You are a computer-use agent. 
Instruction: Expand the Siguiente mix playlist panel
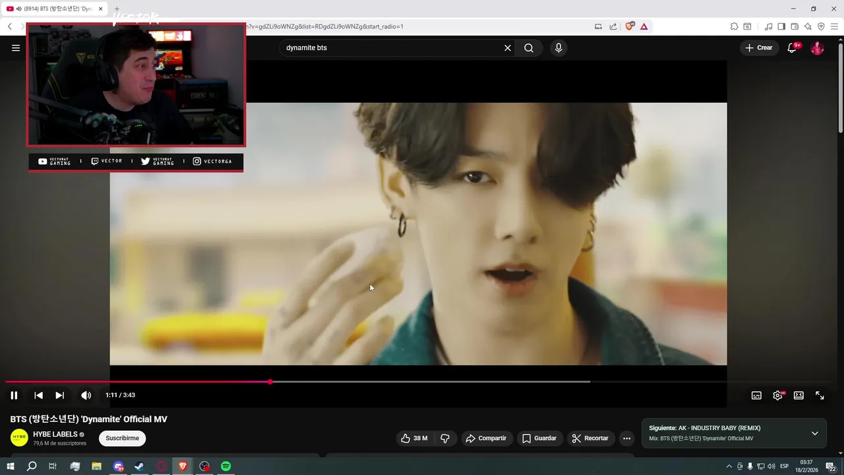[814, 433]
